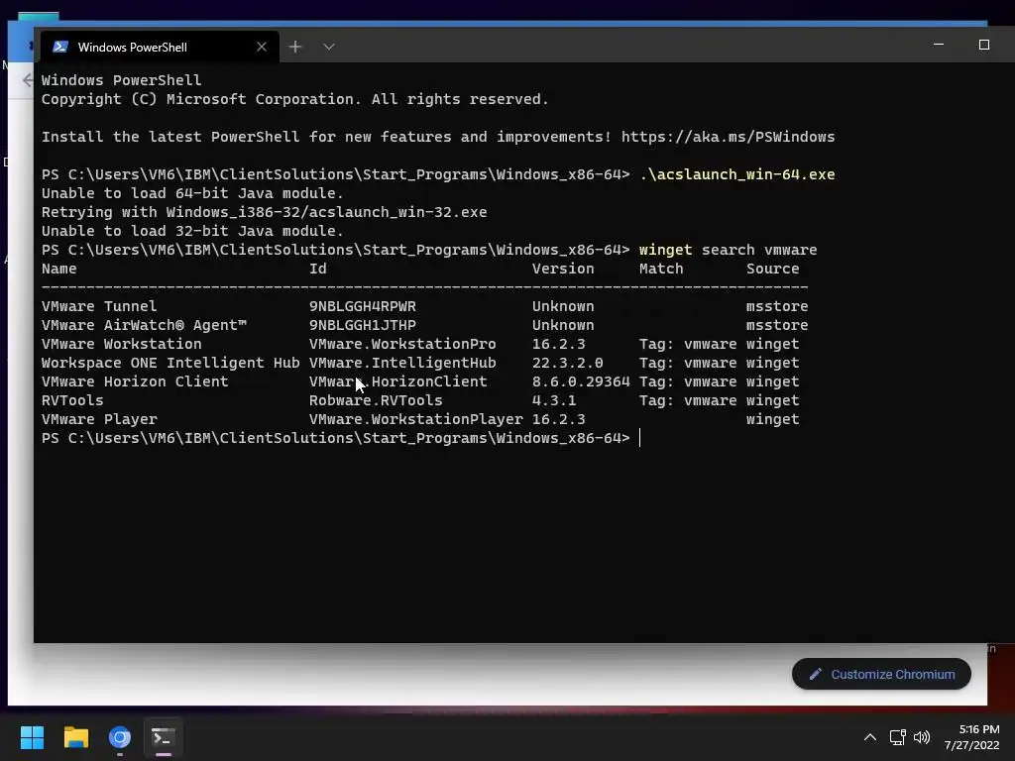This screenshot has height=761, width=1015.
Task: Click the VMware.WorkstationPro id
Action: (x=402, y=344)
